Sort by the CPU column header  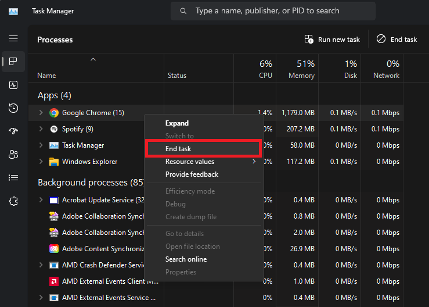click(255, 69)
